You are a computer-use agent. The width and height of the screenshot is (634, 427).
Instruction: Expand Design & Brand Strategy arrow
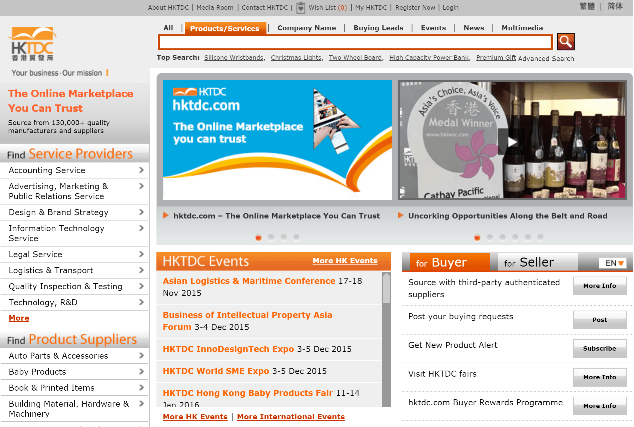(x=141, y=212)
